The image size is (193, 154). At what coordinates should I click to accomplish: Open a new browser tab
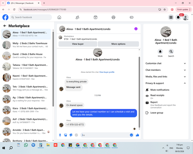point(44,3)
